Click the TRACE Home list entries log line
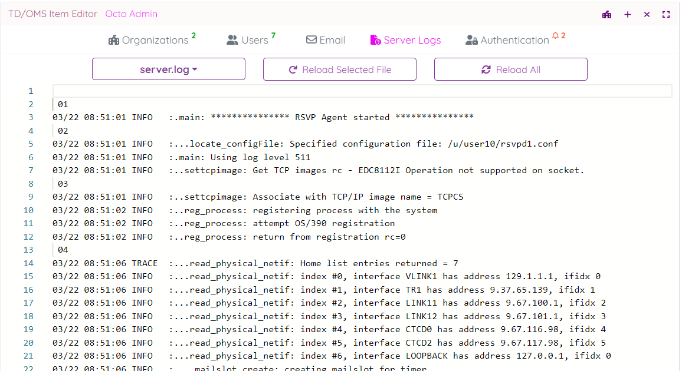 pyautogui.click(x=255, y=263)
